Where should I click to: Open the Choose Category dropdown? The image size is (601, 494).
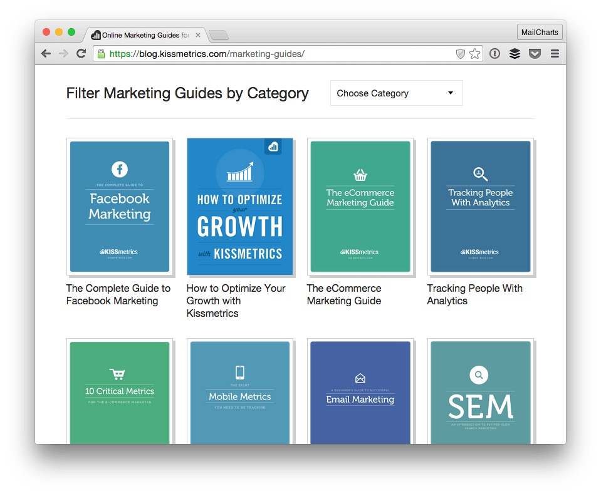click(x=396, y=93)
